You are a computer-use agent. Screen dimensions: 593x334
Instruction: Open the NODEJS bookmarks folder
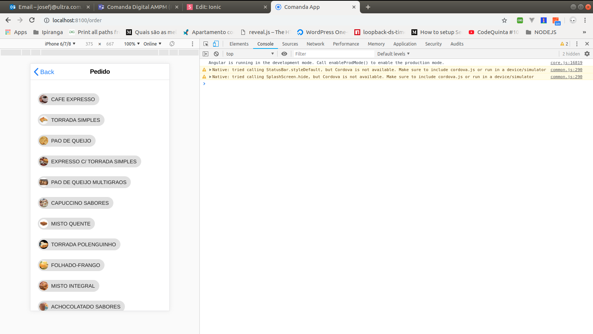tap(541, 32)
